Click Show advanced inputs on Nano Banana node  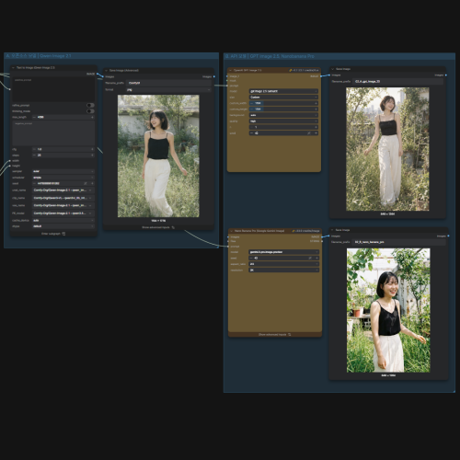coord(275,334)
